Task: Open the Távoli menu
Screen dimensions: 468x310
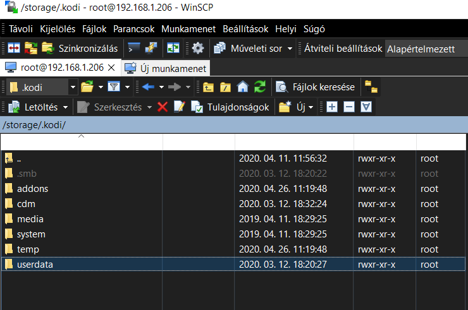Action: [x=21, y=29]
